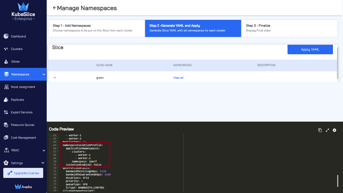Click the Upgrade License button
This screenshot has height=193, width=343.
tap(23, 173)
